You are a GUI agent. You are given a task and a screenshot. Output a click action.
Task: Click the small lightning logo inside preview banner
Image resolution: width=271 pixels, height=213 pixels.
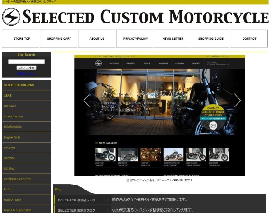click(98, 63)
